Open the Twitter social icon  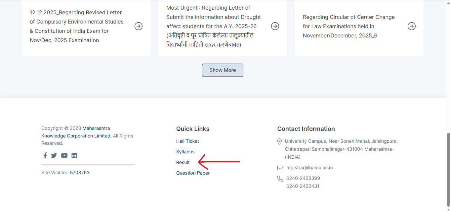tap(54, 155)
